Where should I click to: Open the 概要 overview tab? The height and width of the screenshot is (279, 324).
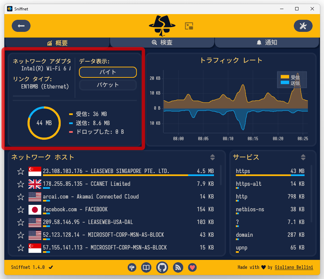[x=57, y=43]
